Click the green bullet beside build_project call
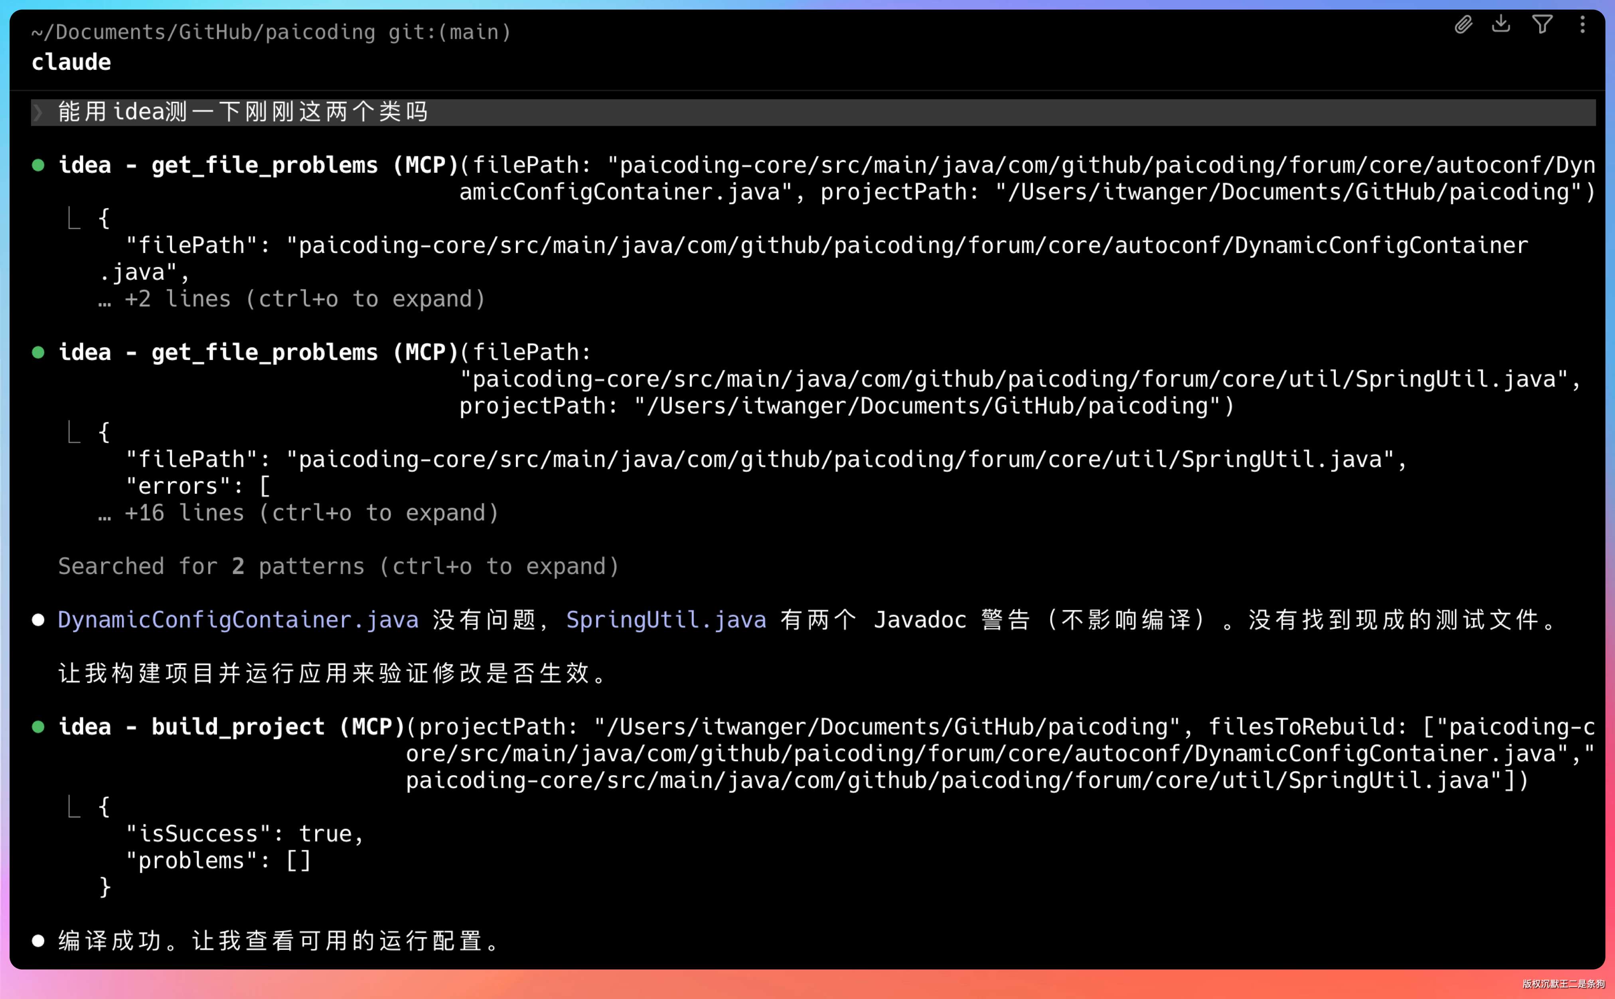 coord(38,727)
